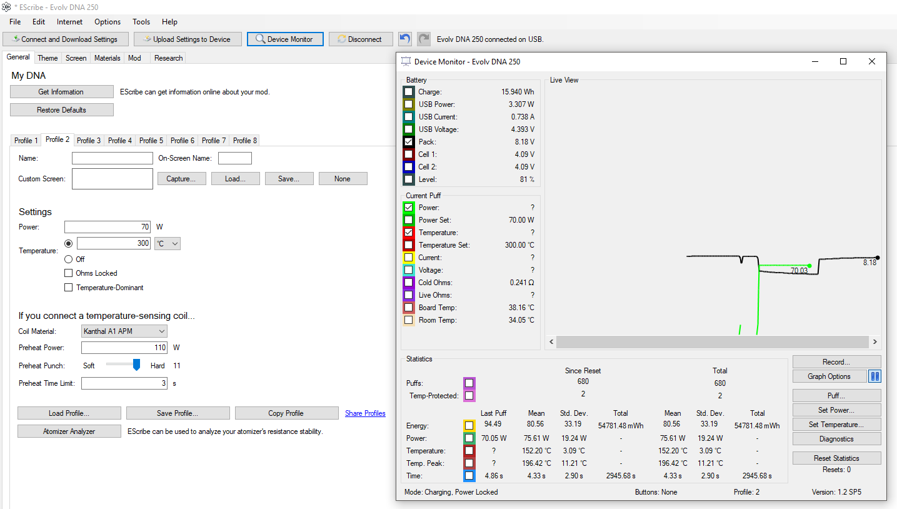Open the Coil Material dropdown
The height and width of the screenshot is (509, 897).
click(x=124, y=331)
